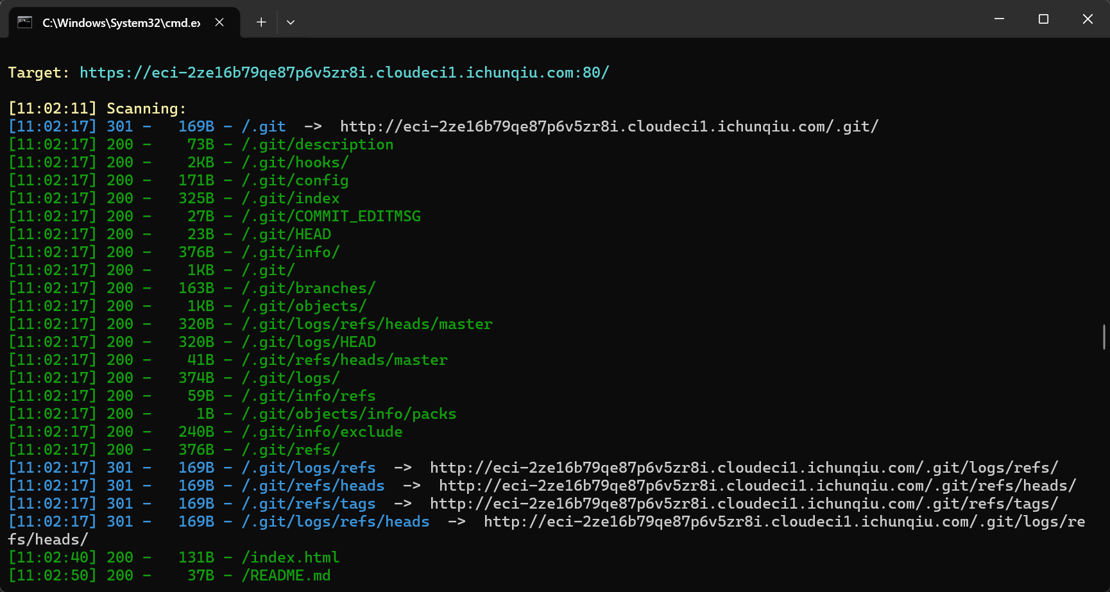Close the cmd.exe terminal tab

(x=219, y=22)
